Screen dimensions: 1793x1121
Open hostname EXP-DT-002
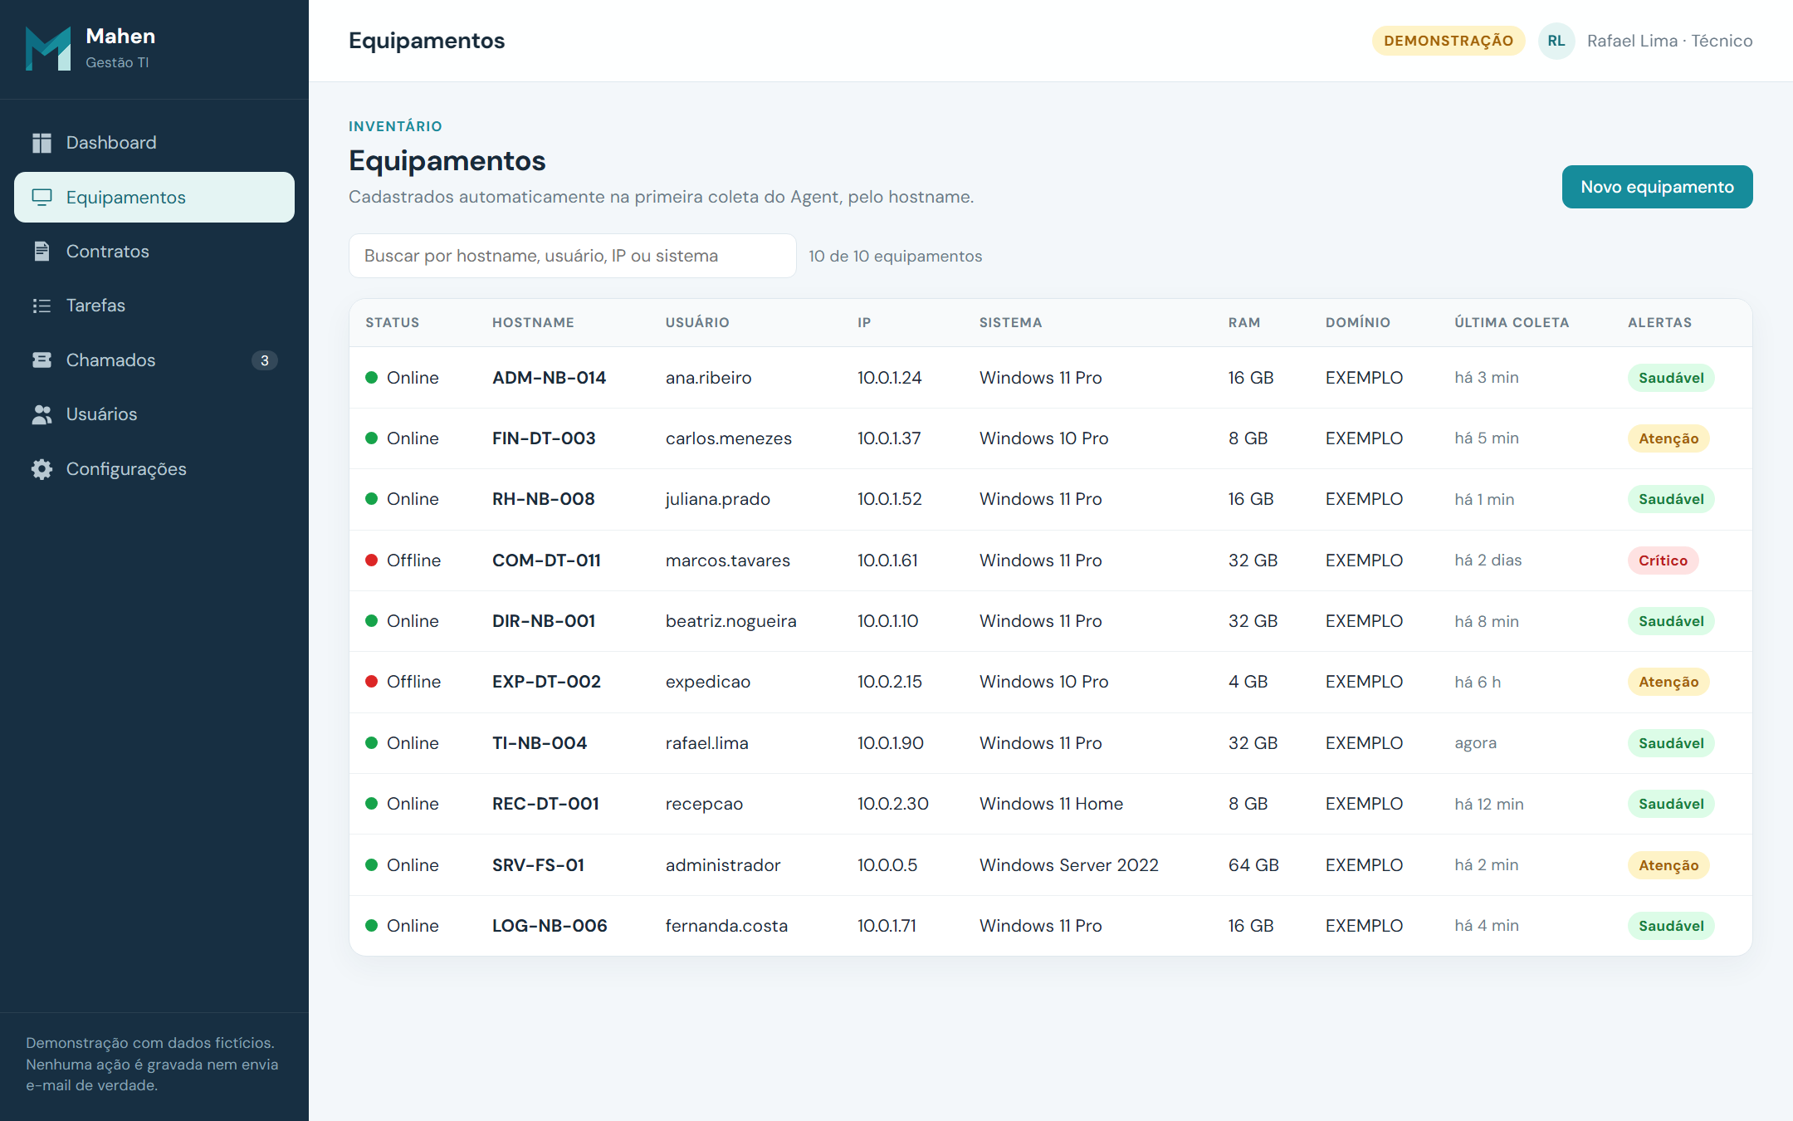pos(546,682)
